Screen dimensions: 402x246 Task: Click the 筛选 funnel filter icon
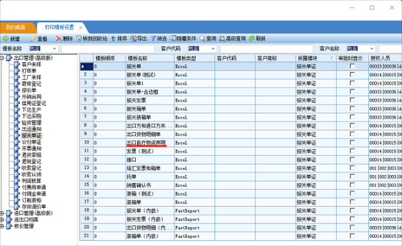153,39
